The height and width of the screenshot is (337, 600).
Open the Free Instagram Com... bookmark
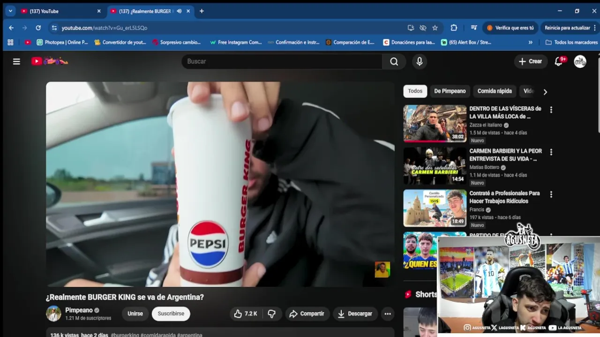coord(236,42)
